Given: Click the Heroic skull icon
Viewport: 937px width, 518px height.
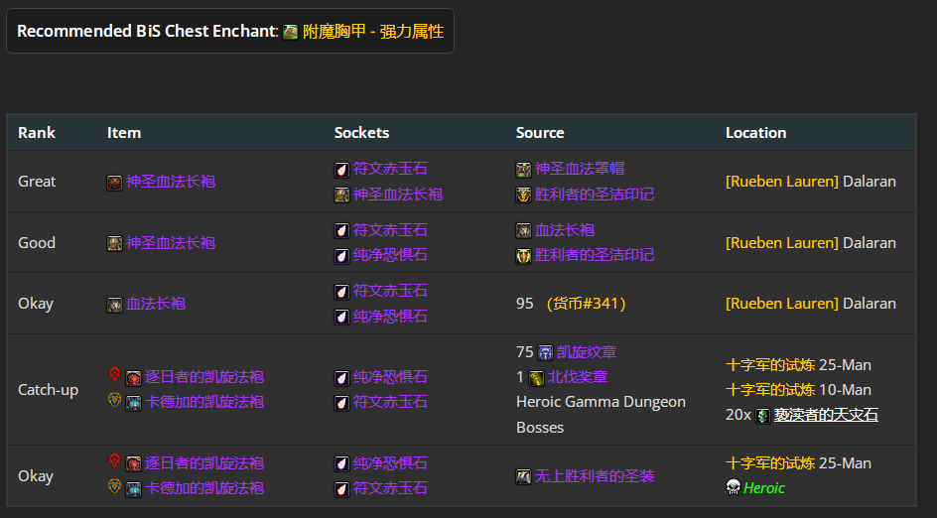Looking at the screenshot, I should [x=733, y=487].
